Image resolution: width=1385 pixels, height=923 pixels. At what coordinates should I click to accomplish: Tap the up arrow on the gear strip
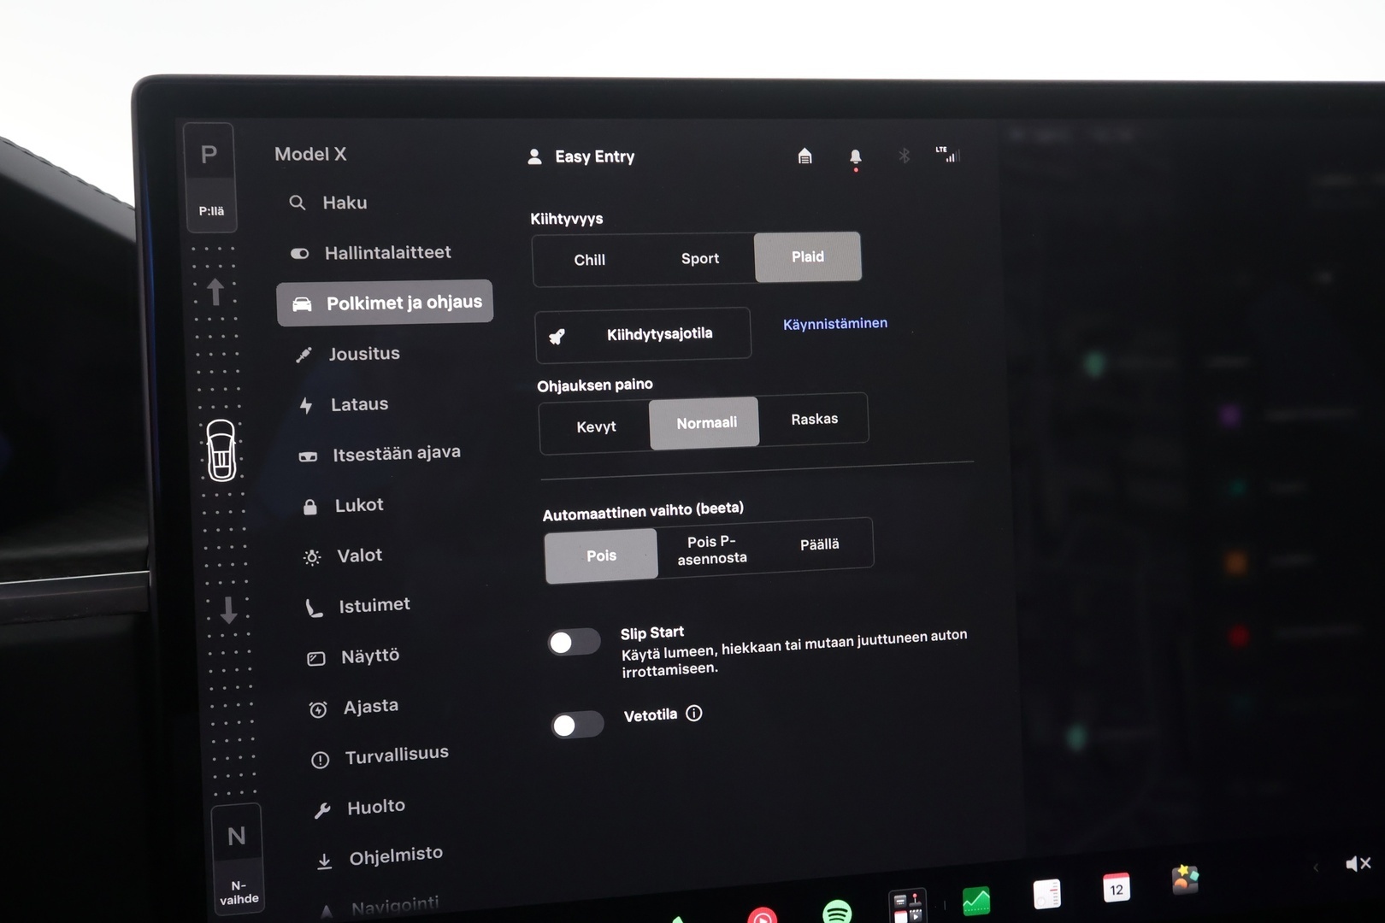point(215,291)
